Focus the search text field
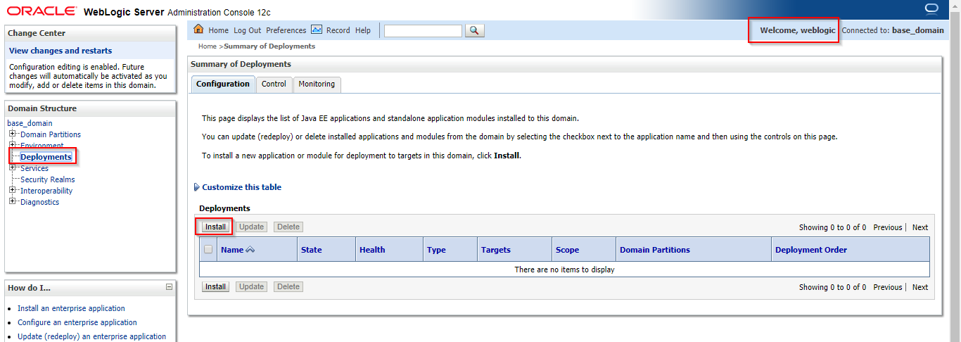 coord(423,30)
